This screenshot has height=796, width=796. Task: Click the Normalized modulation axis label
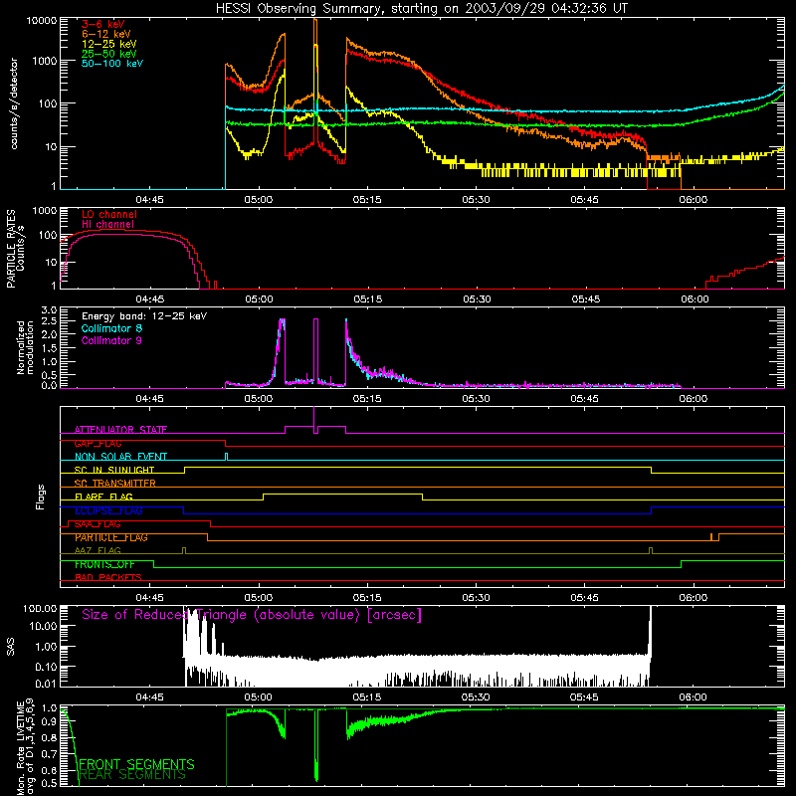pyautogui.click(x=25, y=347)
